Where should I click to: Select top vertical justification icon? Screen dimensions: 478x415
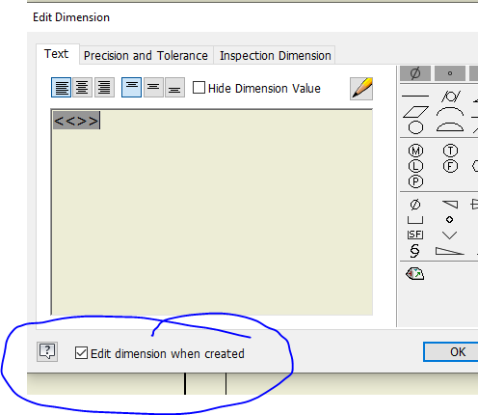pos(131,87)
